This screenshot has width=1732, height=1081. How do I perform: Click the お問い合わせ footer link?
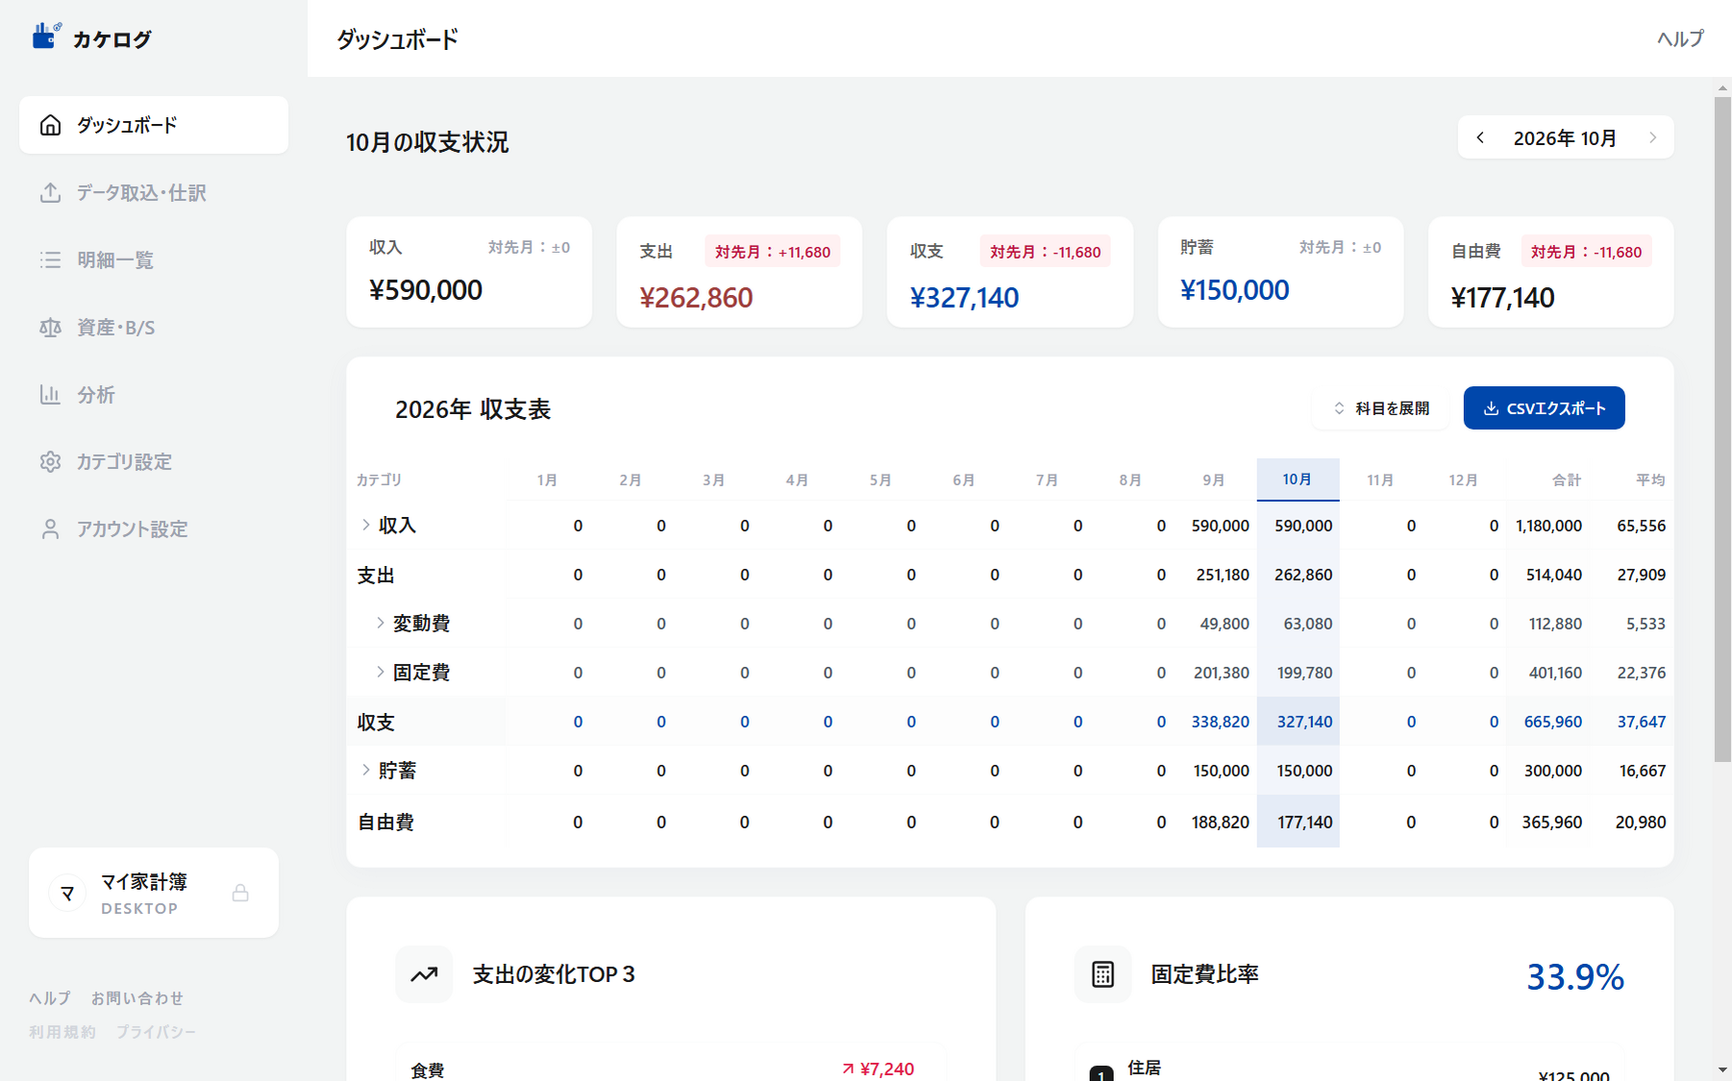click(137, 998)
